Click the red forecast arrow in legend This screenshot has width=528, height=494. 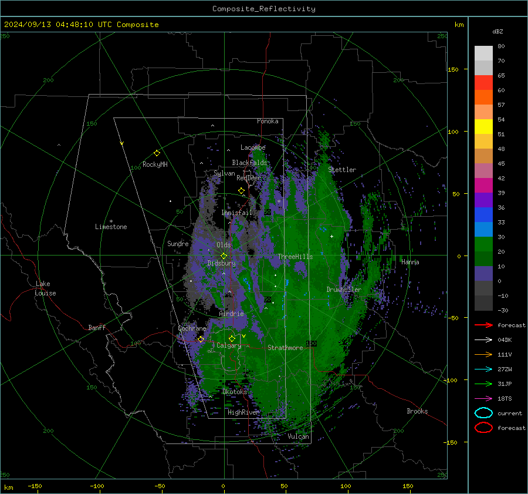click(483, 325)
